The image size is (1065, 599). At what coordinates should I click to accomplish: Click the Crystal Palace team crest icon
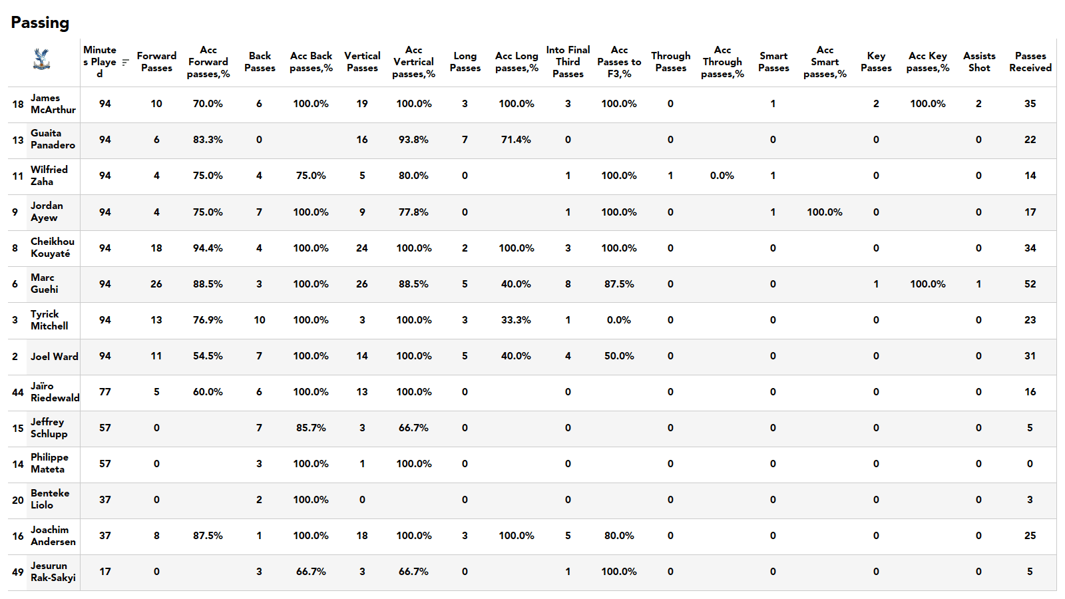41,59
